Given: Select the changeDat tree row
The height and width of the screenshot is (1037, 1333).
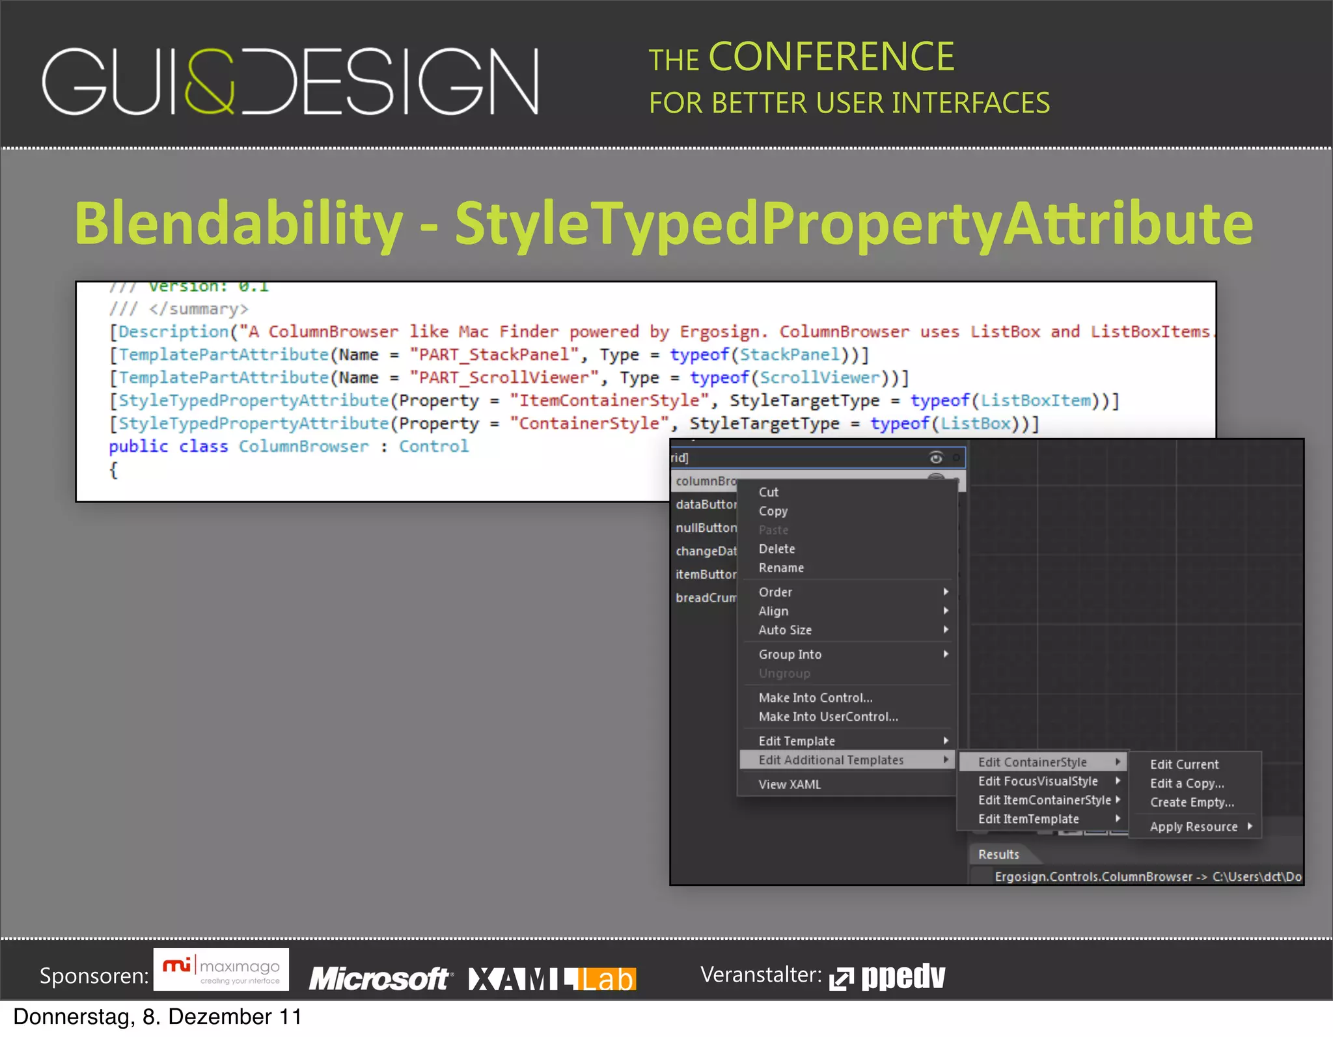Looking at the screenshot, I should click(x=706, y=551).
